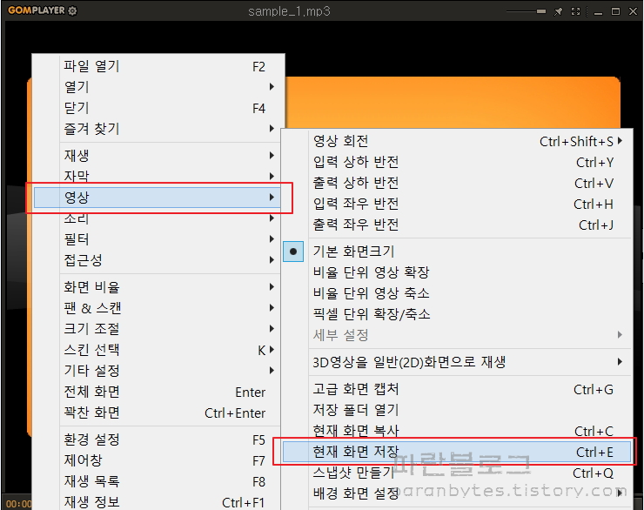Click the sample_1.mp3 title text
This screenshot has height=510, width=644.
pos(289,11)
